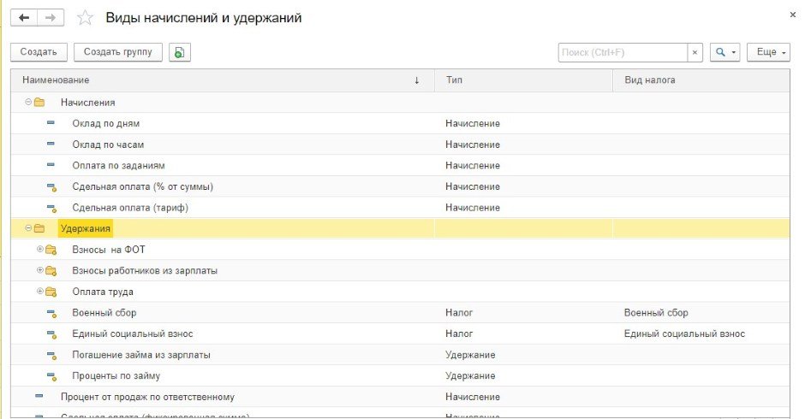The image size is (805, 419).
Task: Expand the Взносы работников из зарплаты group
Action: (40, 270)
